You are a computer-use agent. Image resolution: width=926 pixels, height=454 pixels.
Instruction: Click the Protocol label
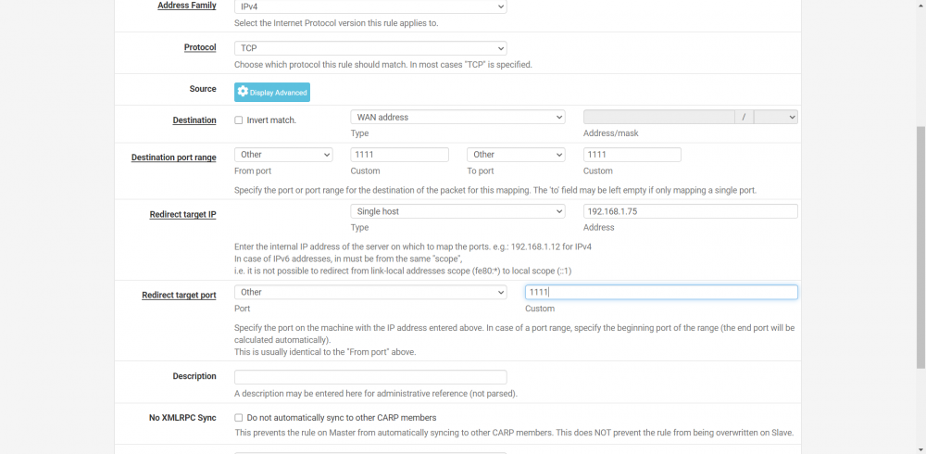200,47
